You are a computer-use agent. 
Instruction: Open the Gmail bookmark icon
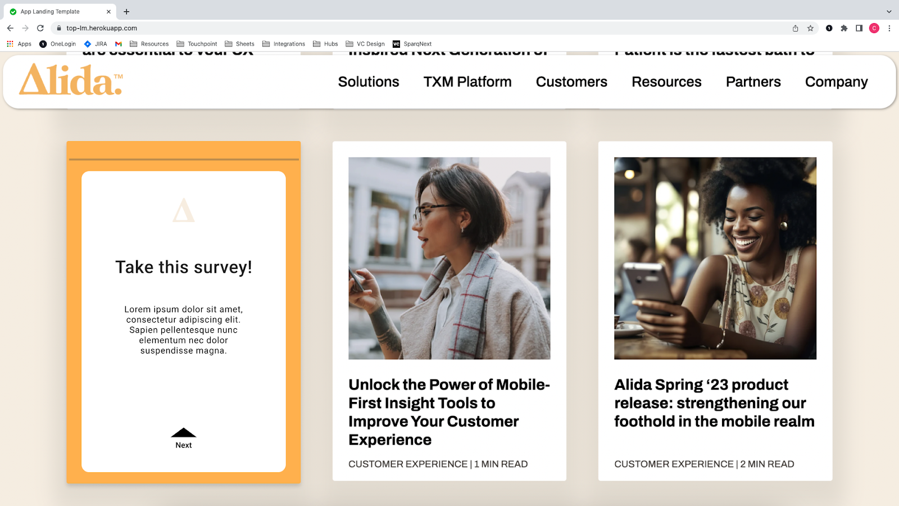(119, 44)
